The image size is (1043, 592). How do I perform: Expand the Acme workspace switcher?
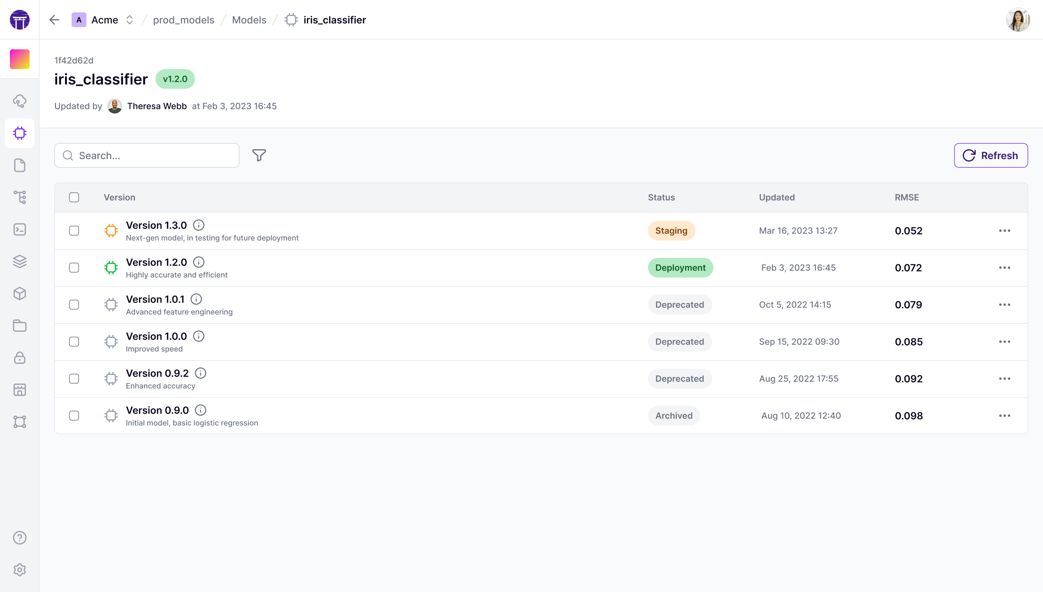click(129, 20)
